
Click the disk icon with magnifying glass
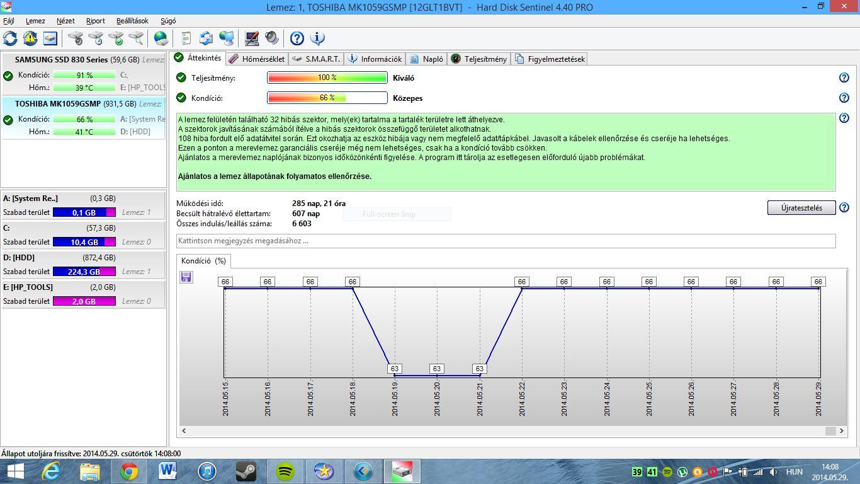point(136,38)
